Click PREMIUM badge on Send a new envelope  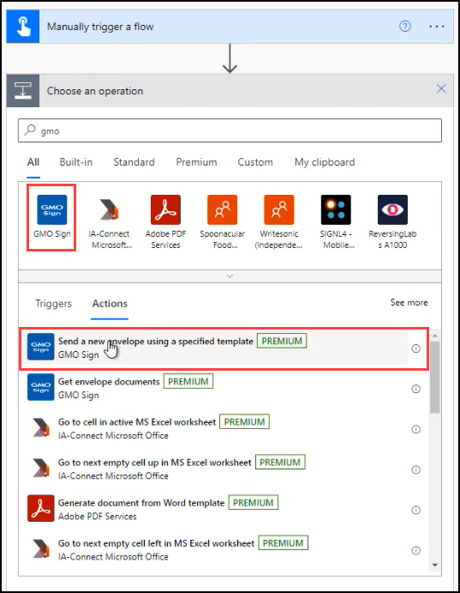(282, 342)
